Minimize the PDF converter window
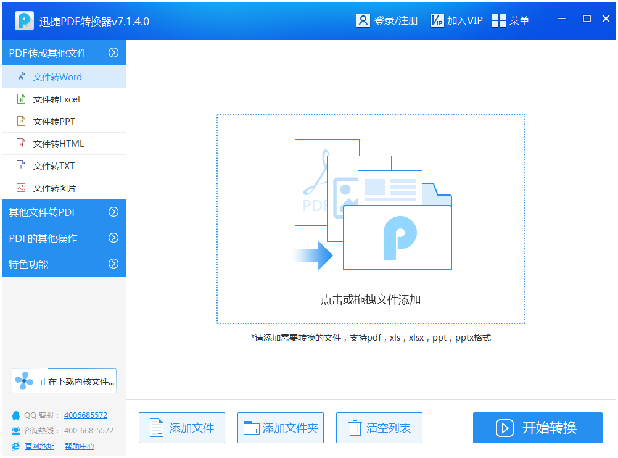The width and height of the screenshot is (618, 458). (x=562, y=19)
